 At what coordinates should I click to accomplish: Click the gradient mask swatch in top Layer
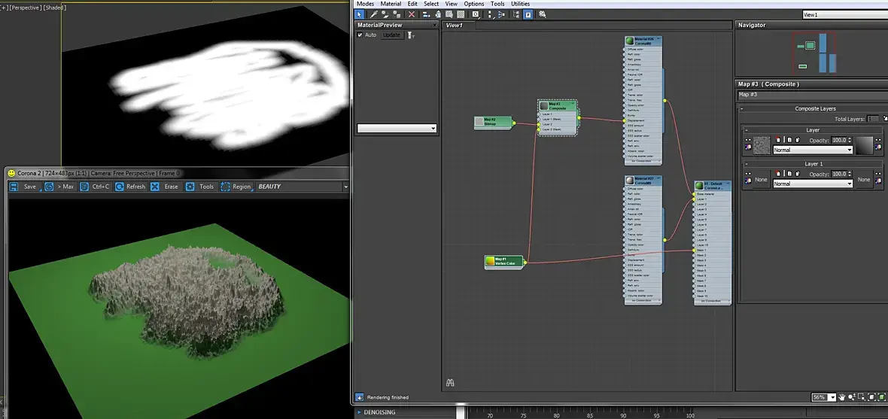coord(864,145)
